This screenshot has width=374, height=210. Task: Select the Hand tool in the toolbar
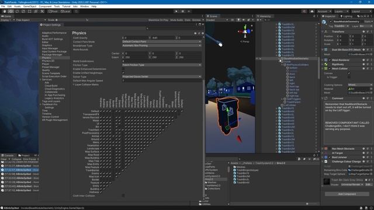point(5,11)
